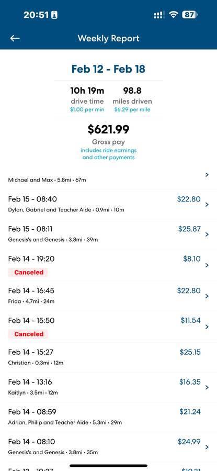Image resolution: width=217 pixels, height=471 pixels.
Task: Open the Feb 14 - 15:27 Christian ride
Action: (108, 357)
